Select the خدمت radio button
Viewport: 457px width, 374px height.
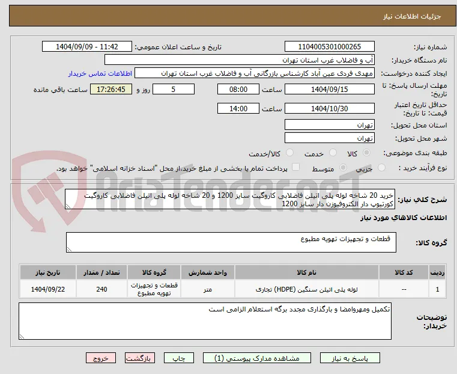[333, 153]
